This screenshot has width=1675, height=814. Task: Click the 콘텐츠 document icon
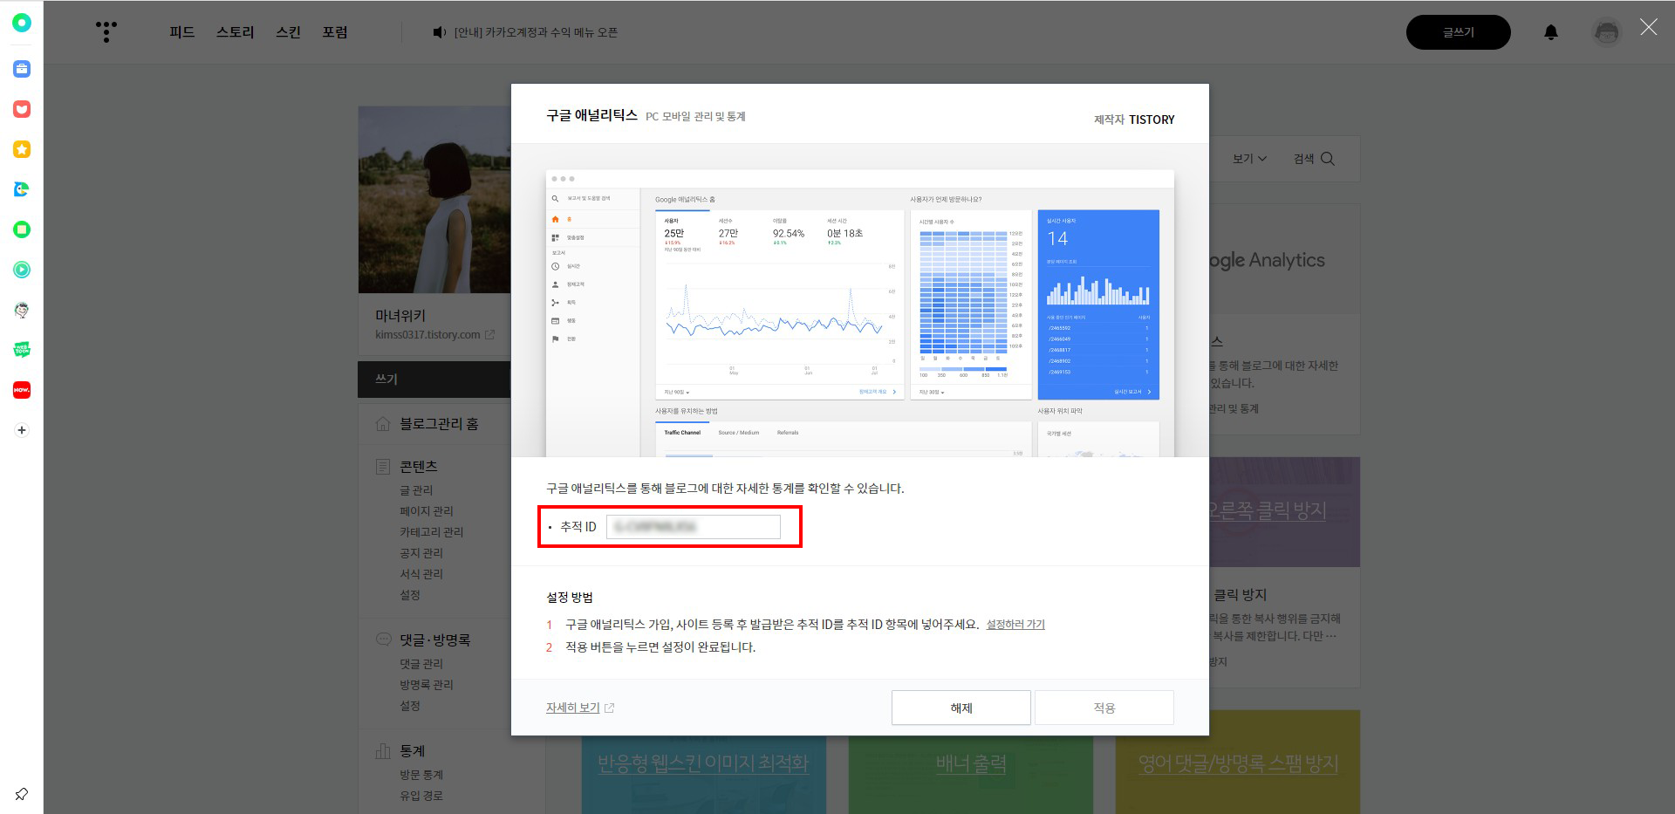pos(382,467)
